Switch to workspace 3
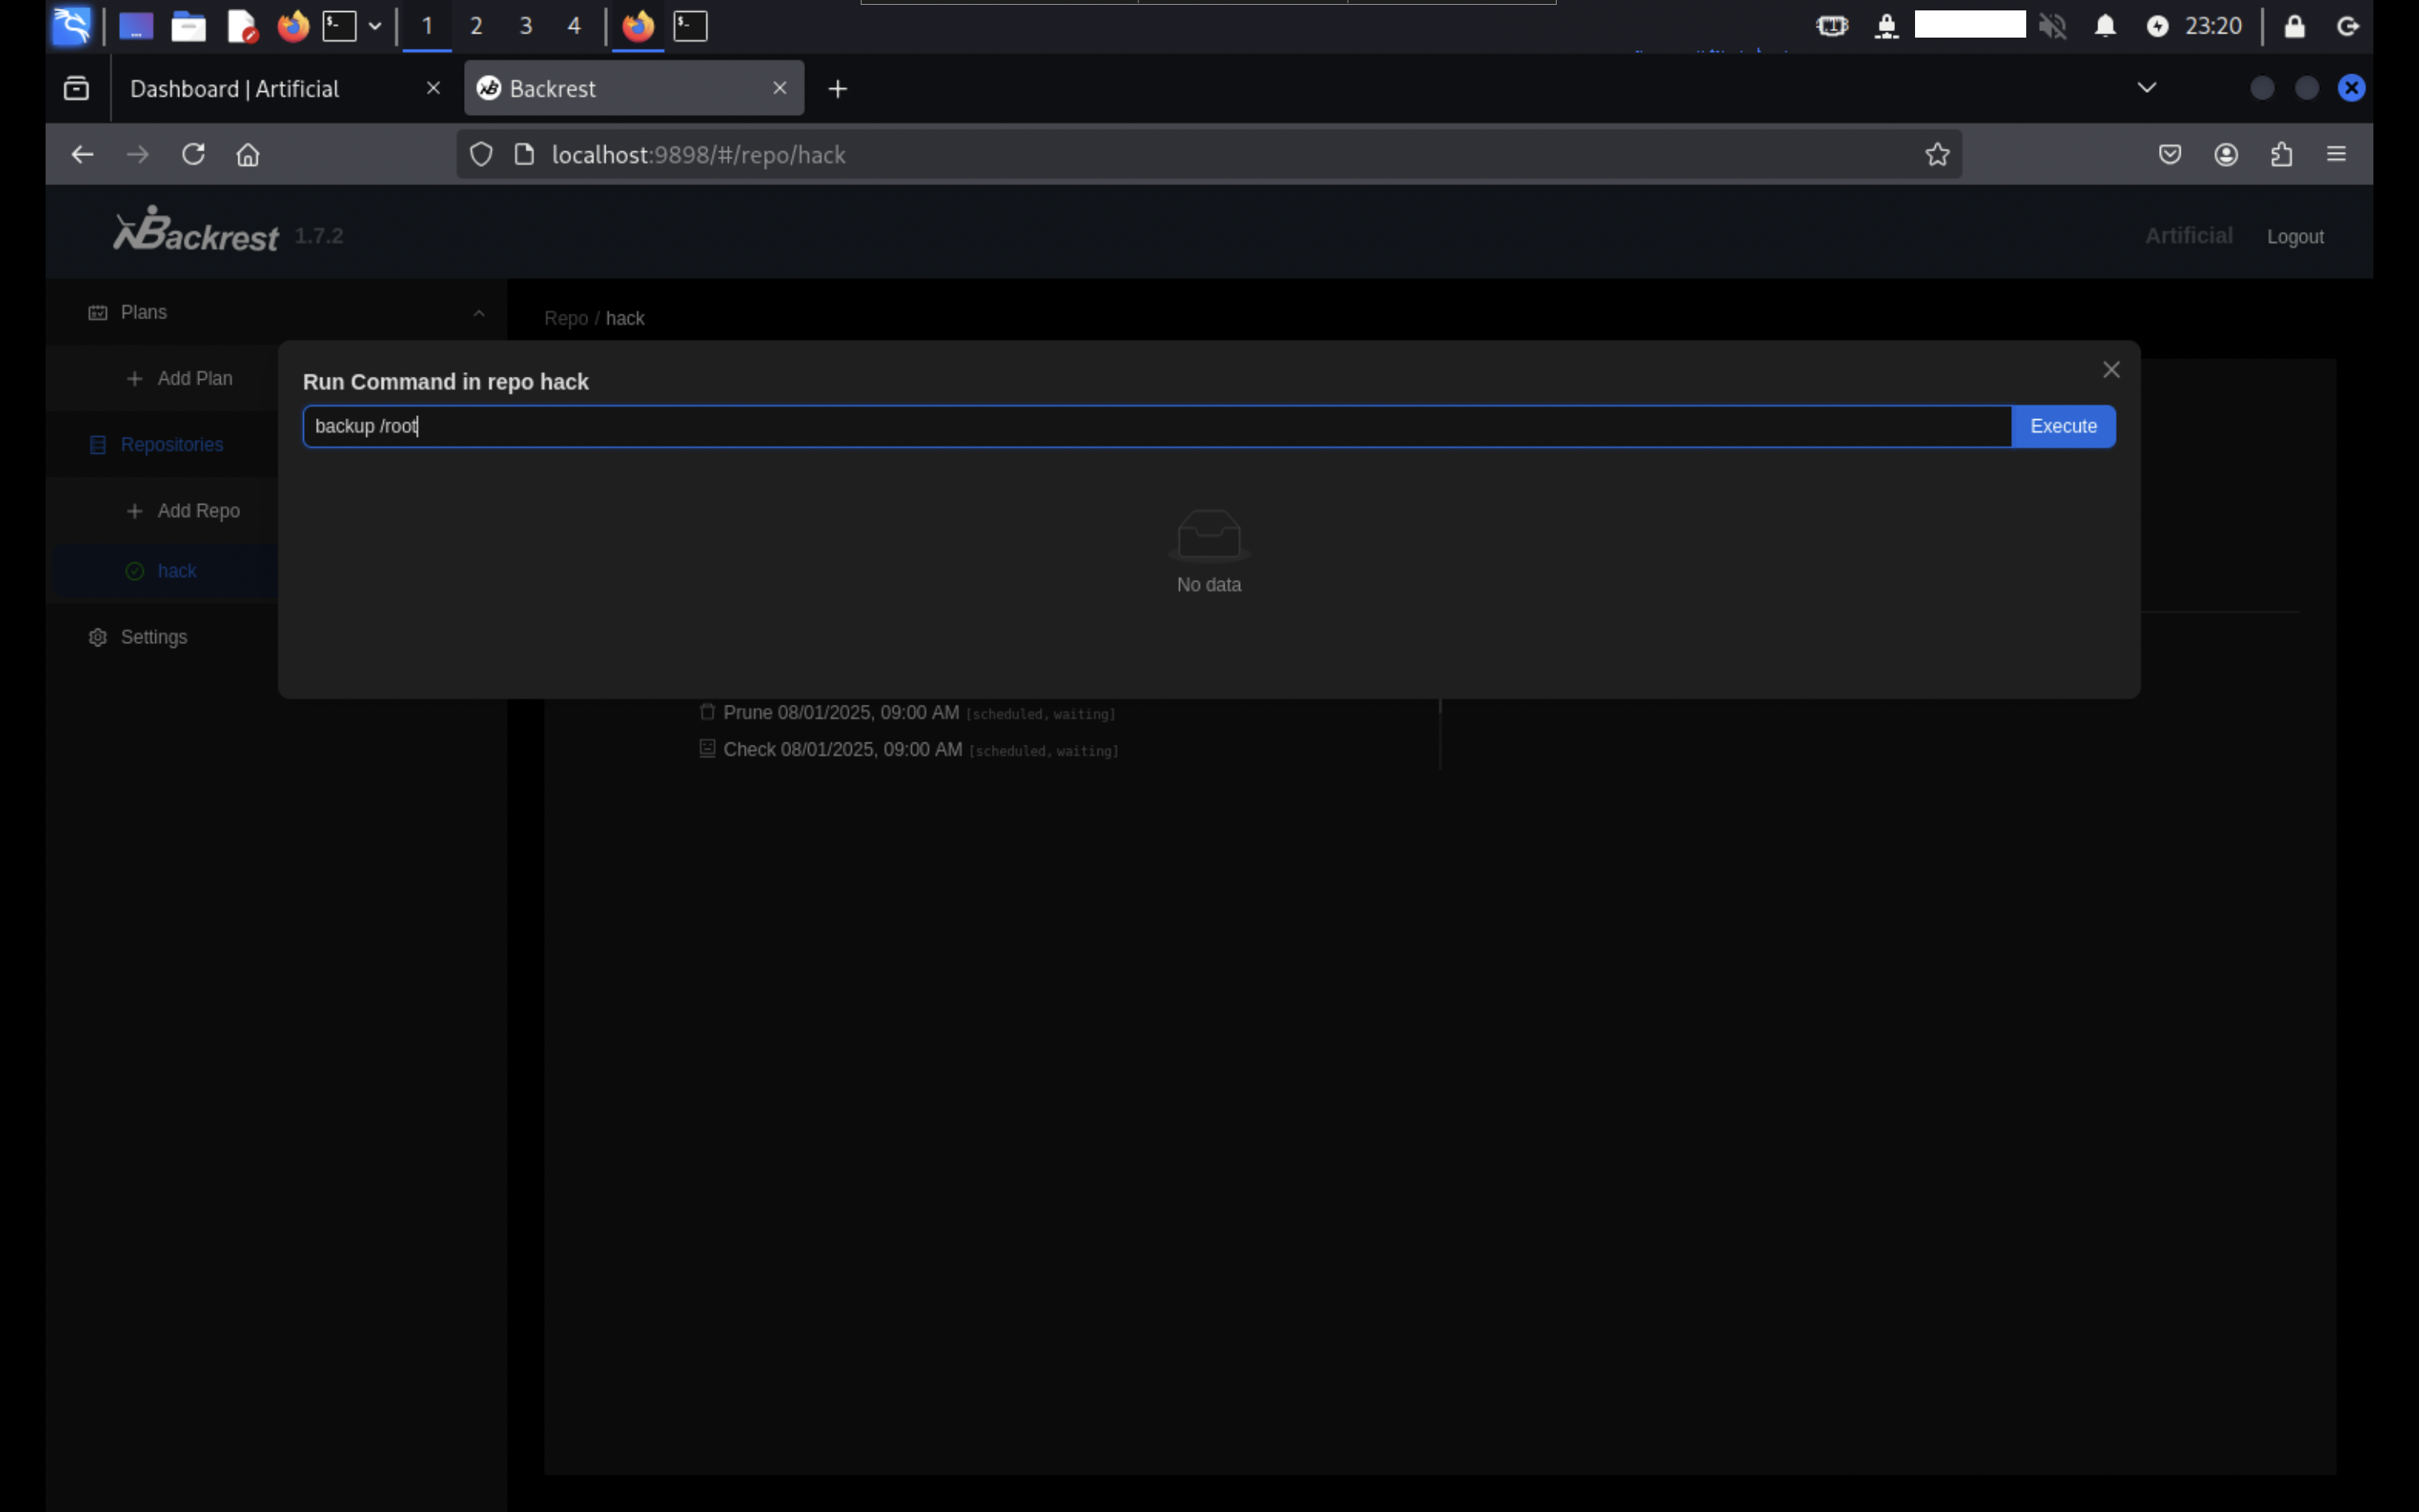This screenshot has width=2419, height=1512. (x=525, y=26)
